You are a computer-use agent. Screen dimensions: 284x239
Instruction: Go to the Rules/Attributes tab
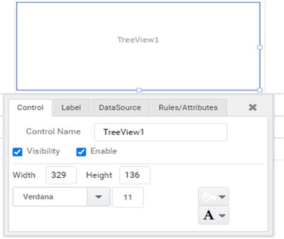(188, 108)
